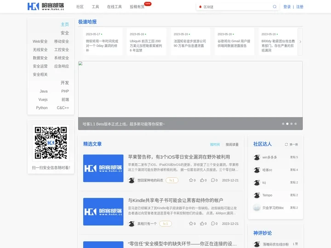Open Web安全 category
The width and height of the screenshot is (331, 248).
[40, 41]
